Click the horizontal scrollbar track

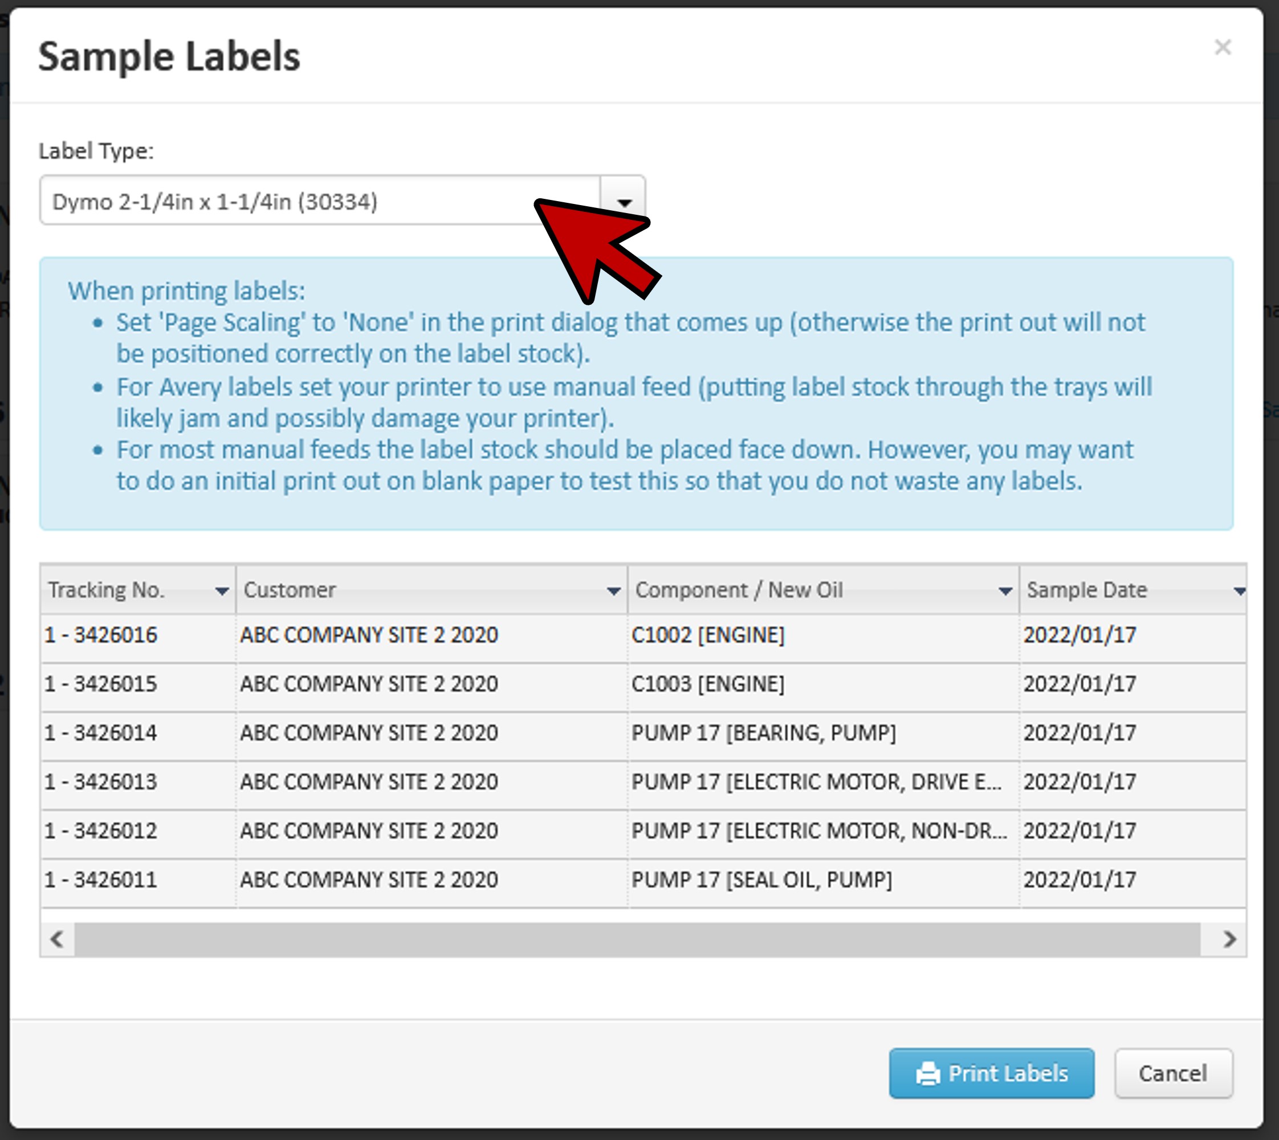[637, 939]
